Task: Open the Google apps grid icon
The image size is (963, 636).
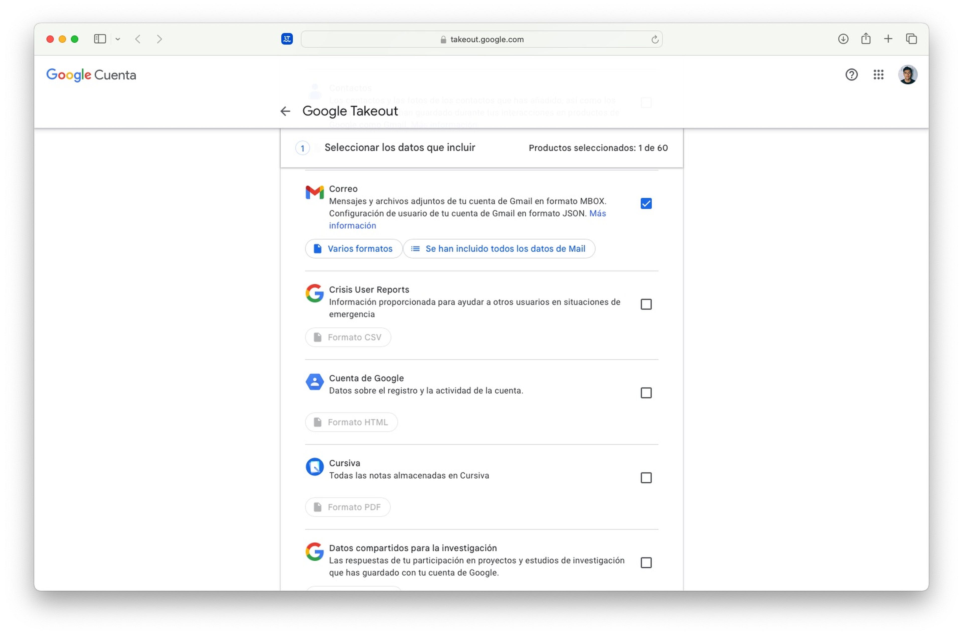Action: (878, 75)
